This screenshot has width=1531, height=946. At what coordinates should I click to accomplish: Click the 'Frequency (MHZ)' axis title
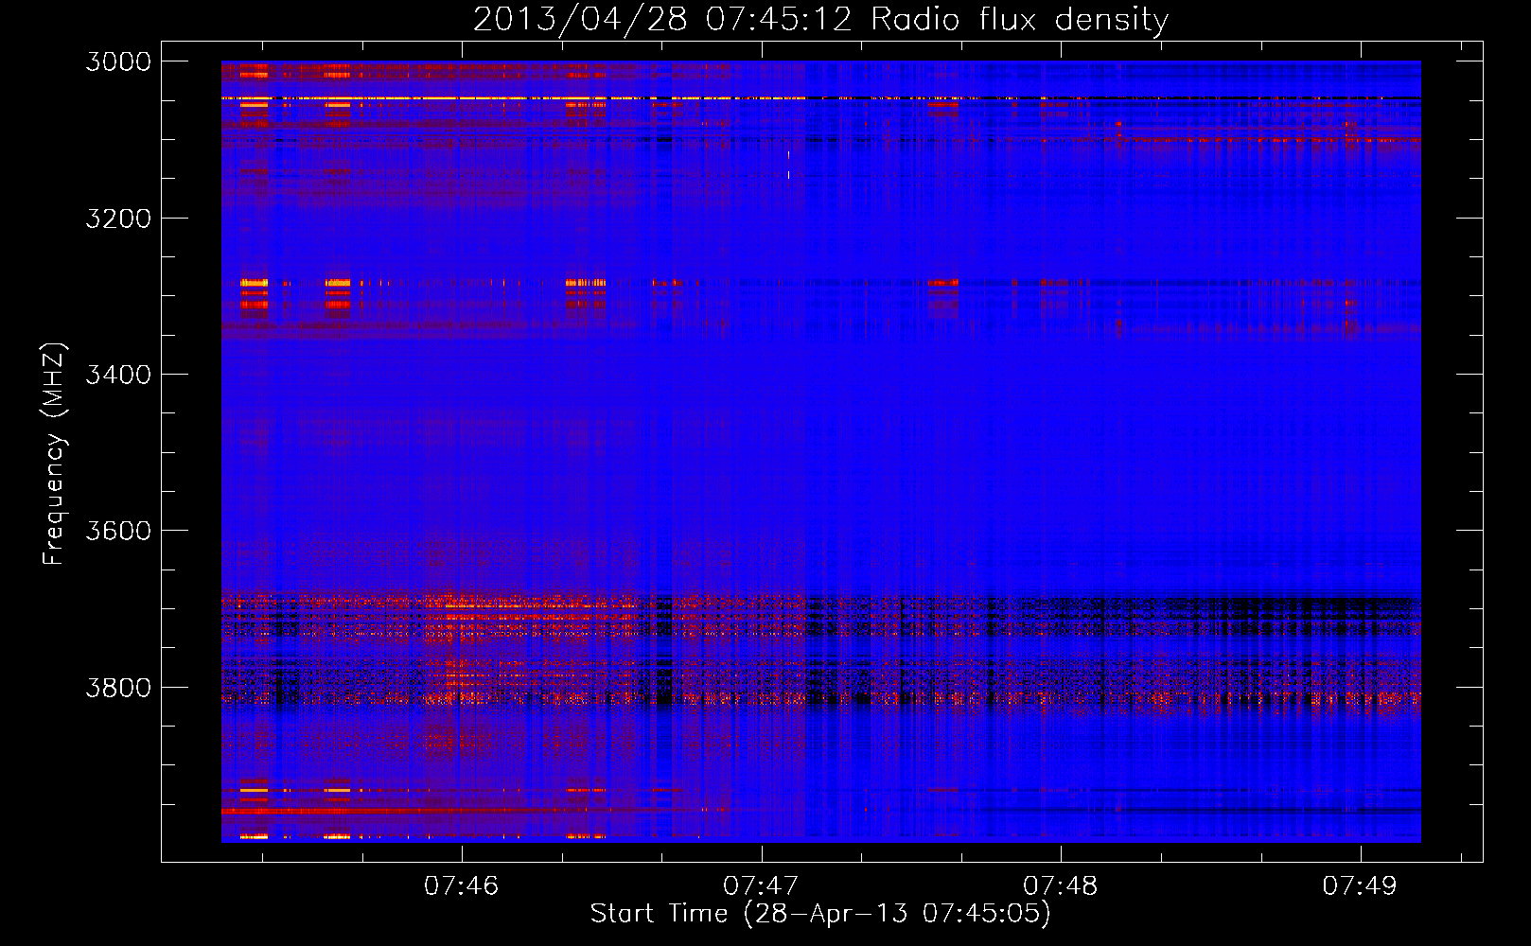[54, 454]
